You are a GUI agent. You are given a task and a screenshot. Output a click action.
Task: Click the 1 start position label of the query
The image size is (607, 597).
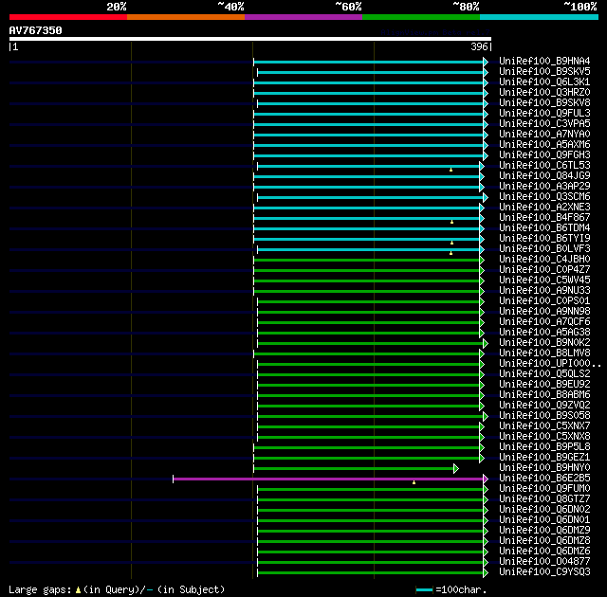[x=15, y=46]
